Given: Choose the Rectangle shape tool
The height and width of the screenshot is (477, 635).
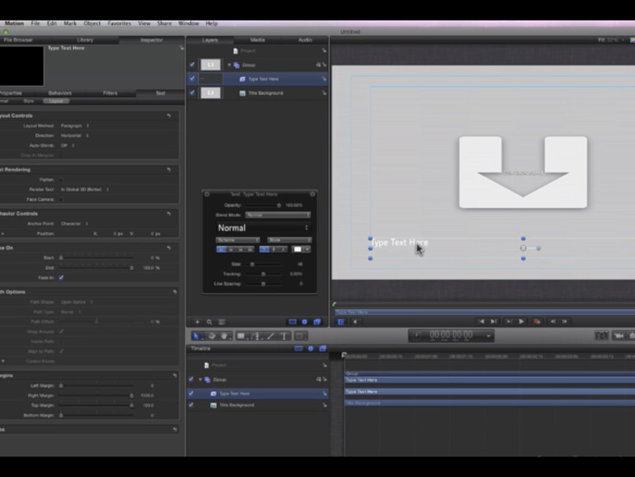Looking at the screenshot, I should (241, 336).
